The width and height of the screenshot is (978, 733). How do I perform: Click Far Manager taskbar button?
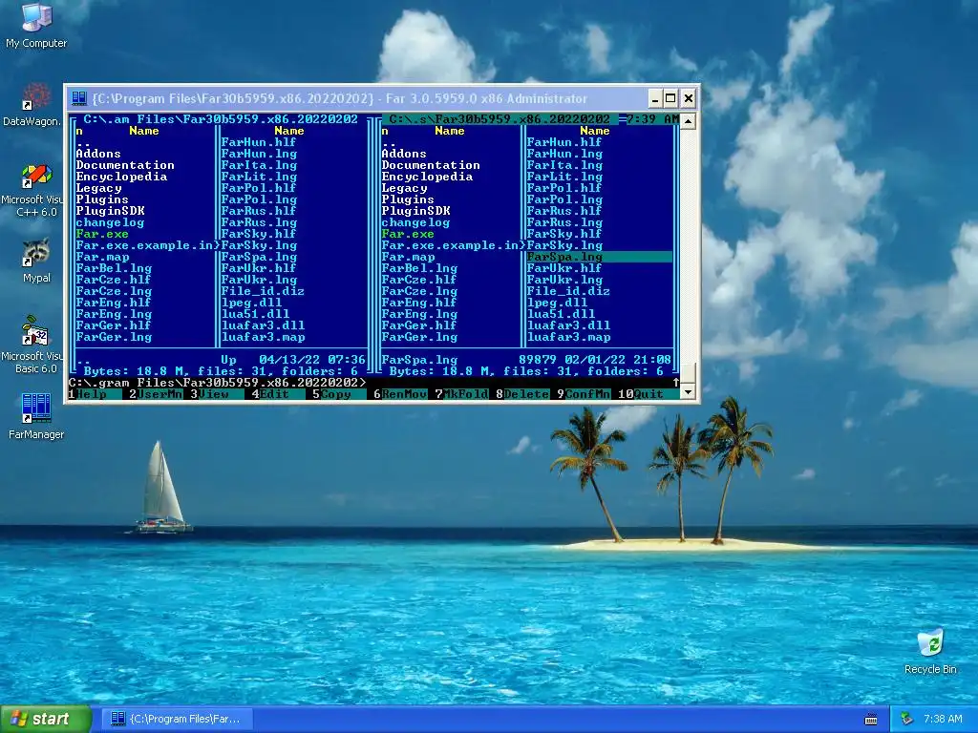(178, 719)
